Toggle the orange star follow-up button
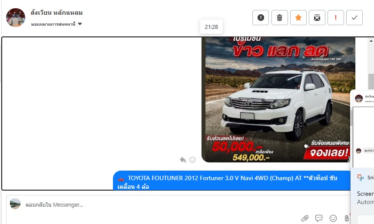Viewport: 374px width, 224px height. coord(298,18)
